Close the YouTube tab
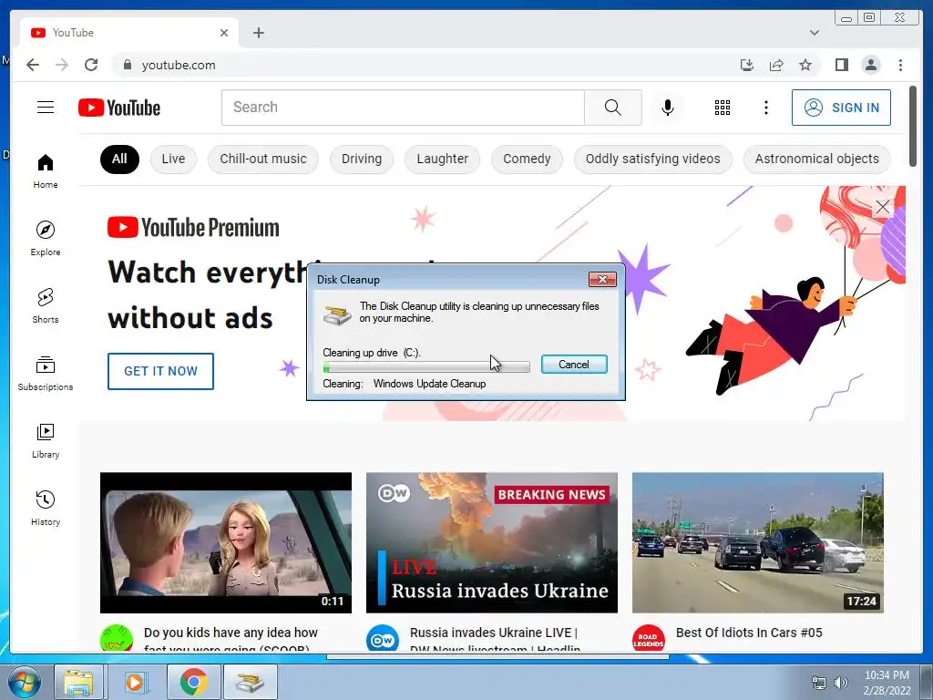 [224, 33]
